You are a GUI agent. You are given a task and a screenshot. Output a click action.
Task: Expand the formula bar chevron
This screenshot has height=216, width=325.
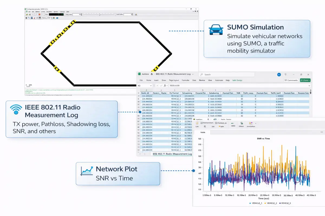309,85
